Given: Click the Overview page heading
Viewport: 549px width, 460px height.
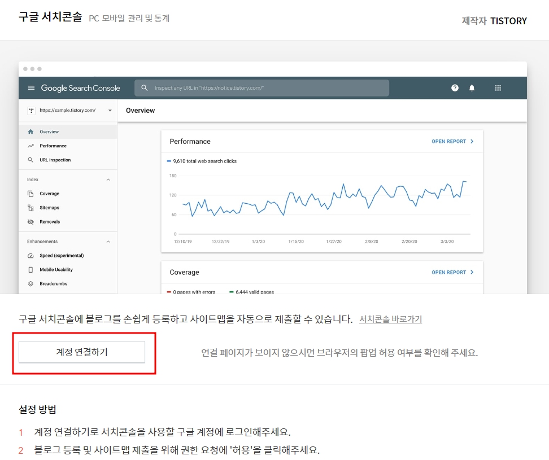Looking at the screenshot, I should [141, 111].
